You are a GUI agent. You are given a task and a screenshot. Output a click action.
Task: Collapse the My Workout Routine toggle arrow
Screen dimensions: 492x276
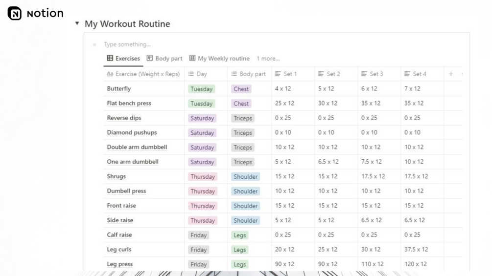click(77, 23)
